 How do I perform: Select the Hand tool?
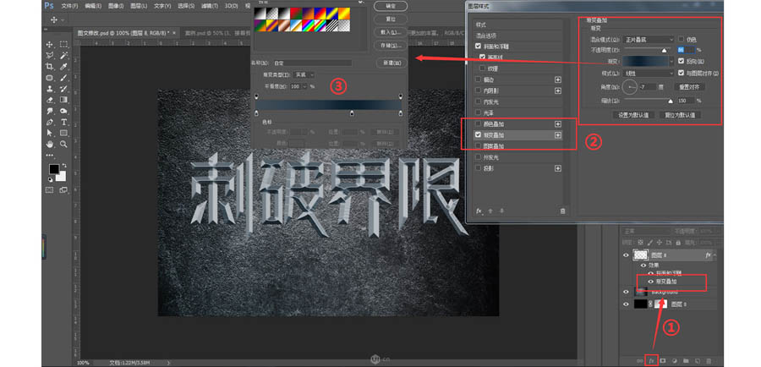pos(50,144)
